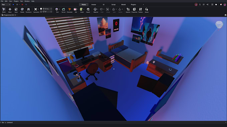Viewport: 227px width, 127px height.
Task: Start playtest with the Play button
Action: point(13,5)
